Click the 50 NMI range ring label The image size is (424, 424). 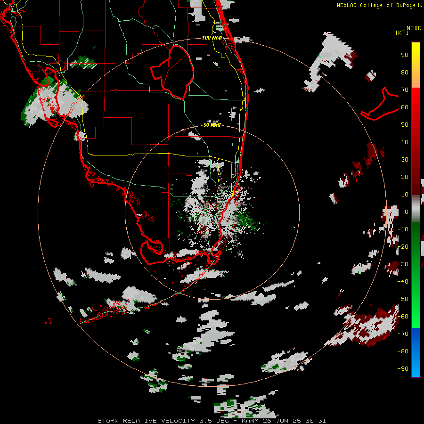[212, 125]
